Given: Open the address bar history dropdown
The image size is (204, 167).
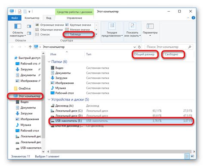Looking at the screenshot, I should [135, 47].
